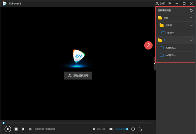
Task: Toggle loop playback mode
Action: click(133, 129)
